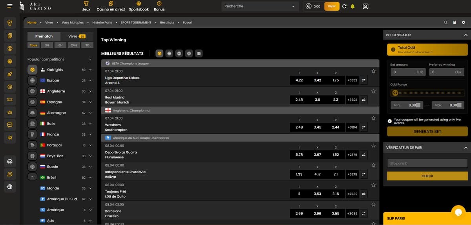This screenshot has width=471, height=225.
Task: Open sportsbook settings gear
Action: [463, 22]
